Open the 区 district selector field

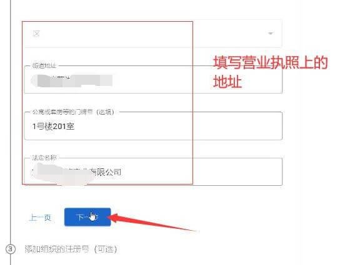(x=153, y=34)
